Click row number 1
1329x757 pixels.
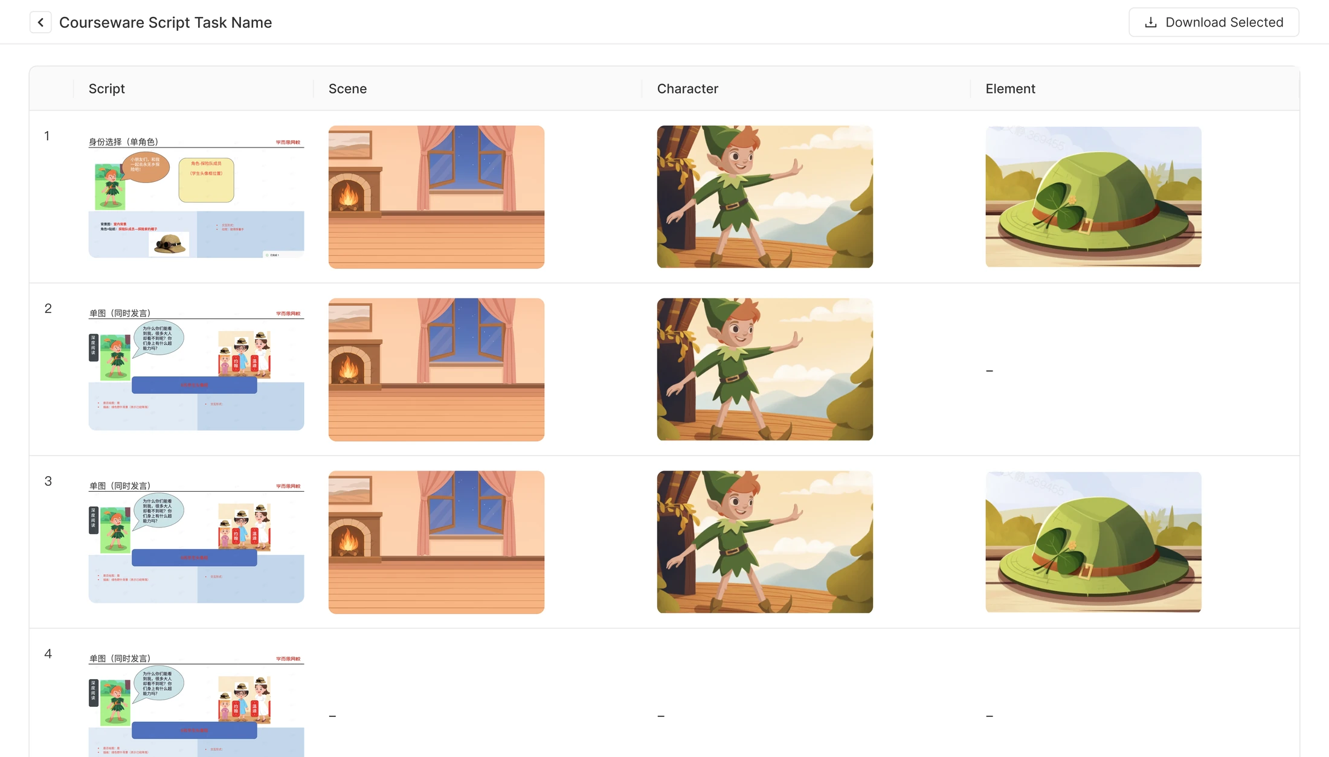[x=47, y=136]
